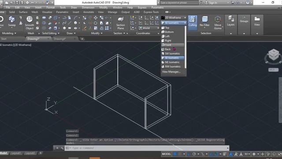Click the Smooth Object tool
282x159 pixels.
[x=30, y=23]
